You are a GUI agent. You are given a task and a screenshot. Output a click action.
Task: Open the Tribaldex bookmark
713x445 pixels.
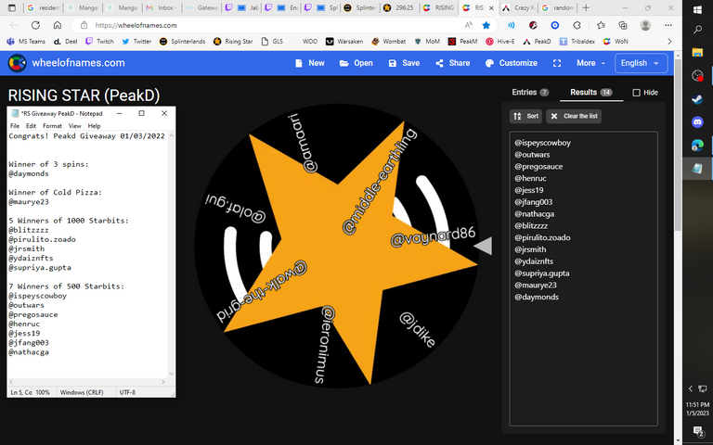[x=577, y=42]
